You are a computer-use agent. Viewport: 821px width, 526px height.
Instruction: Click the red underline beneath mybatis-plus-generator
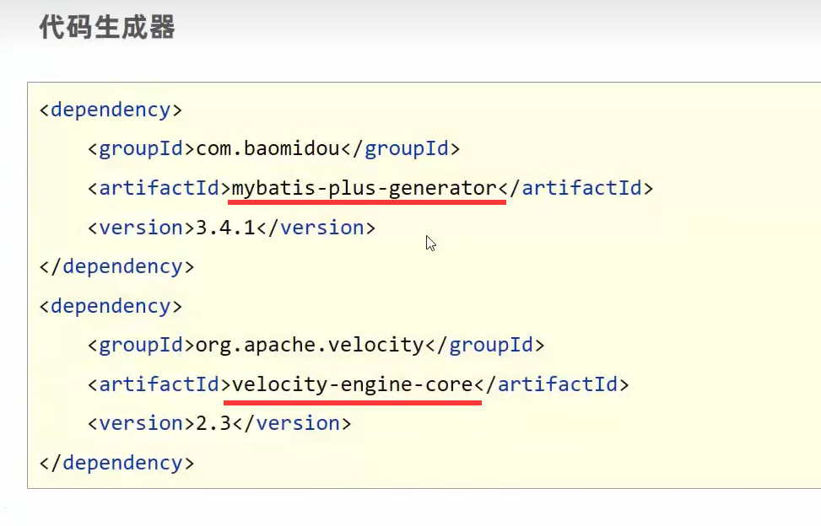coord(368,202)
